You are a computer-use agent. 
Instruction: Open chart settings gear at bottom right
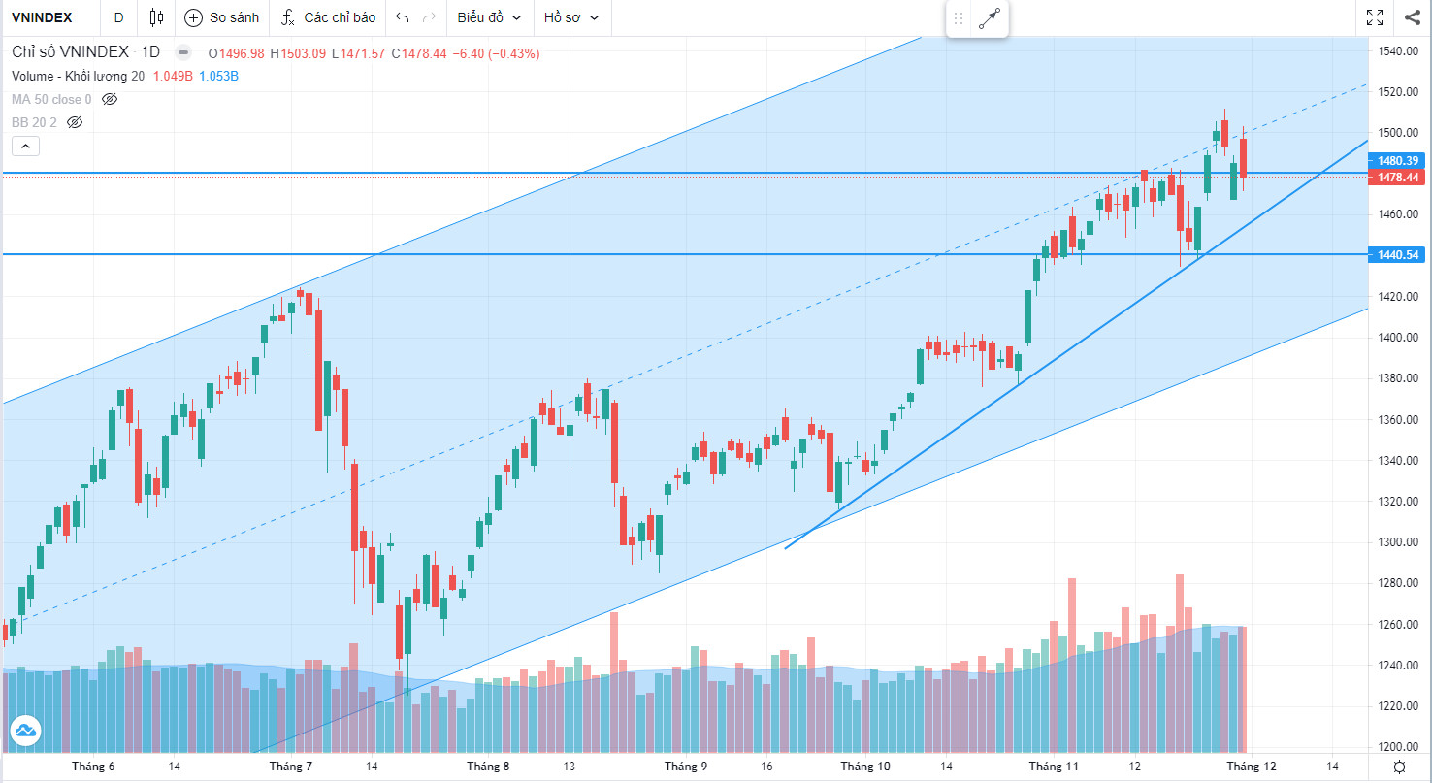coord(1398,767)
